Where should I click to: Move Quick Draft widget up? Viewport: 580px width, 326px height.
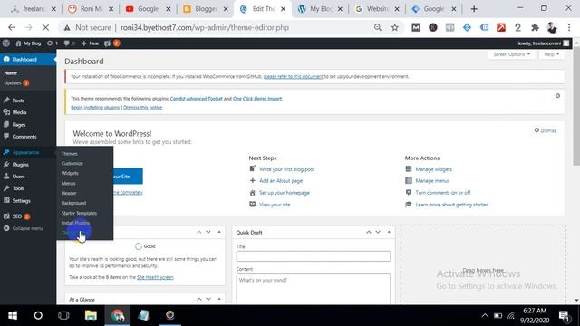tap(369, 232)
